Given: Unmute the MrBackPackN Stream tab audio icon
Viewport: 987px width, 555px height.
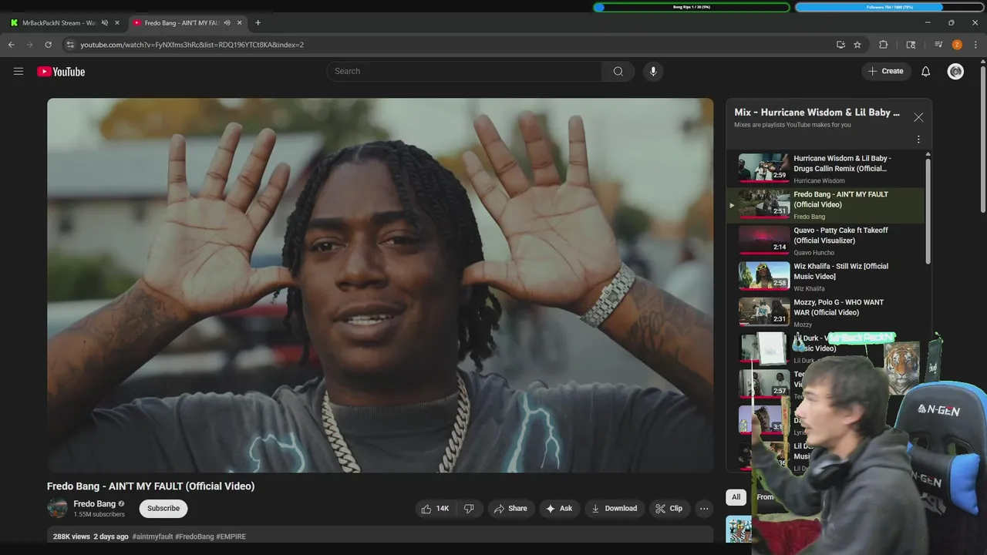Looking at the screenshot, I should pos(105,23).
